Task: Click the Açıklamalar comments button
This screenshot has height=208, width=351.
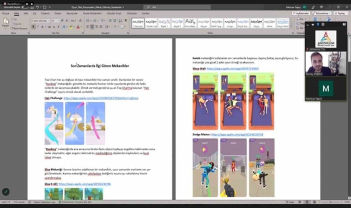Action: click(x=301, y=13)
